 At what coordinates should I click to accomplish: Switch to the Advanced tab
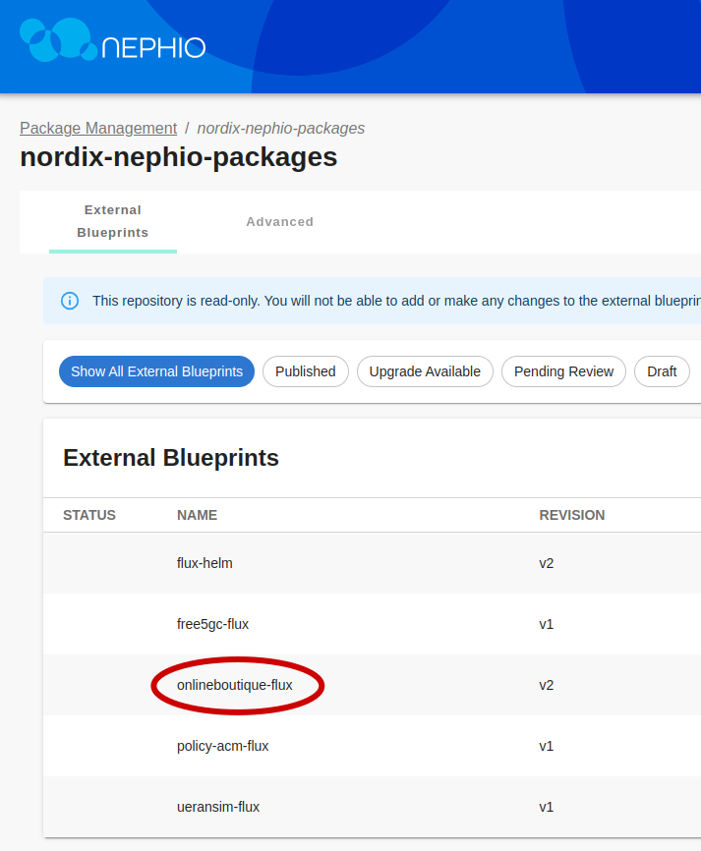click(x=279, y=222)
